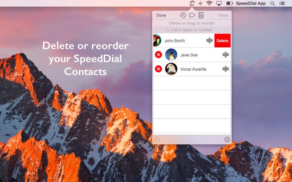This screenshot has height=182, width=292.
Task: Click the red remove circle for Jane Doe
Action: pos(158,55)
